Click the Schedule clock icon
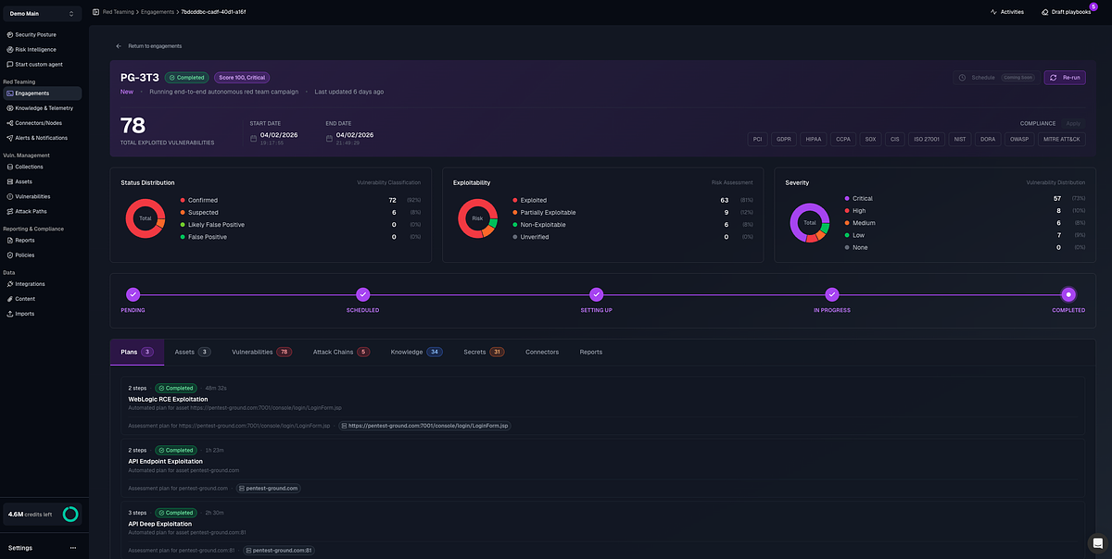Image resolution: width=1112 pixels, height=559 pixels. 962,78
